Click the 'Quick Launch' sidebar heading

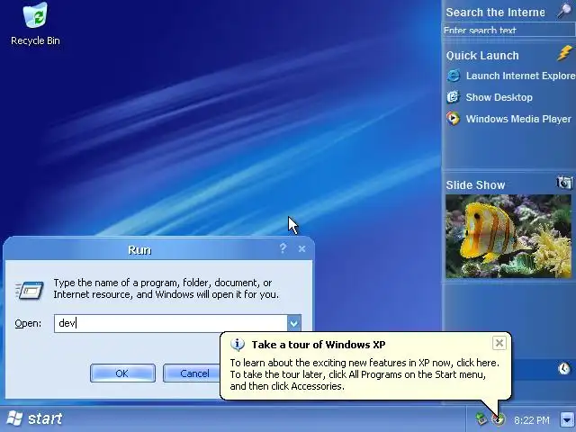(482, 56)
